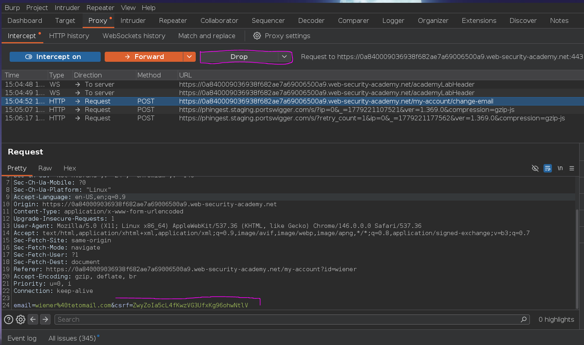
Task: Toggle line wrapping in the request editor
Action: 547,168
